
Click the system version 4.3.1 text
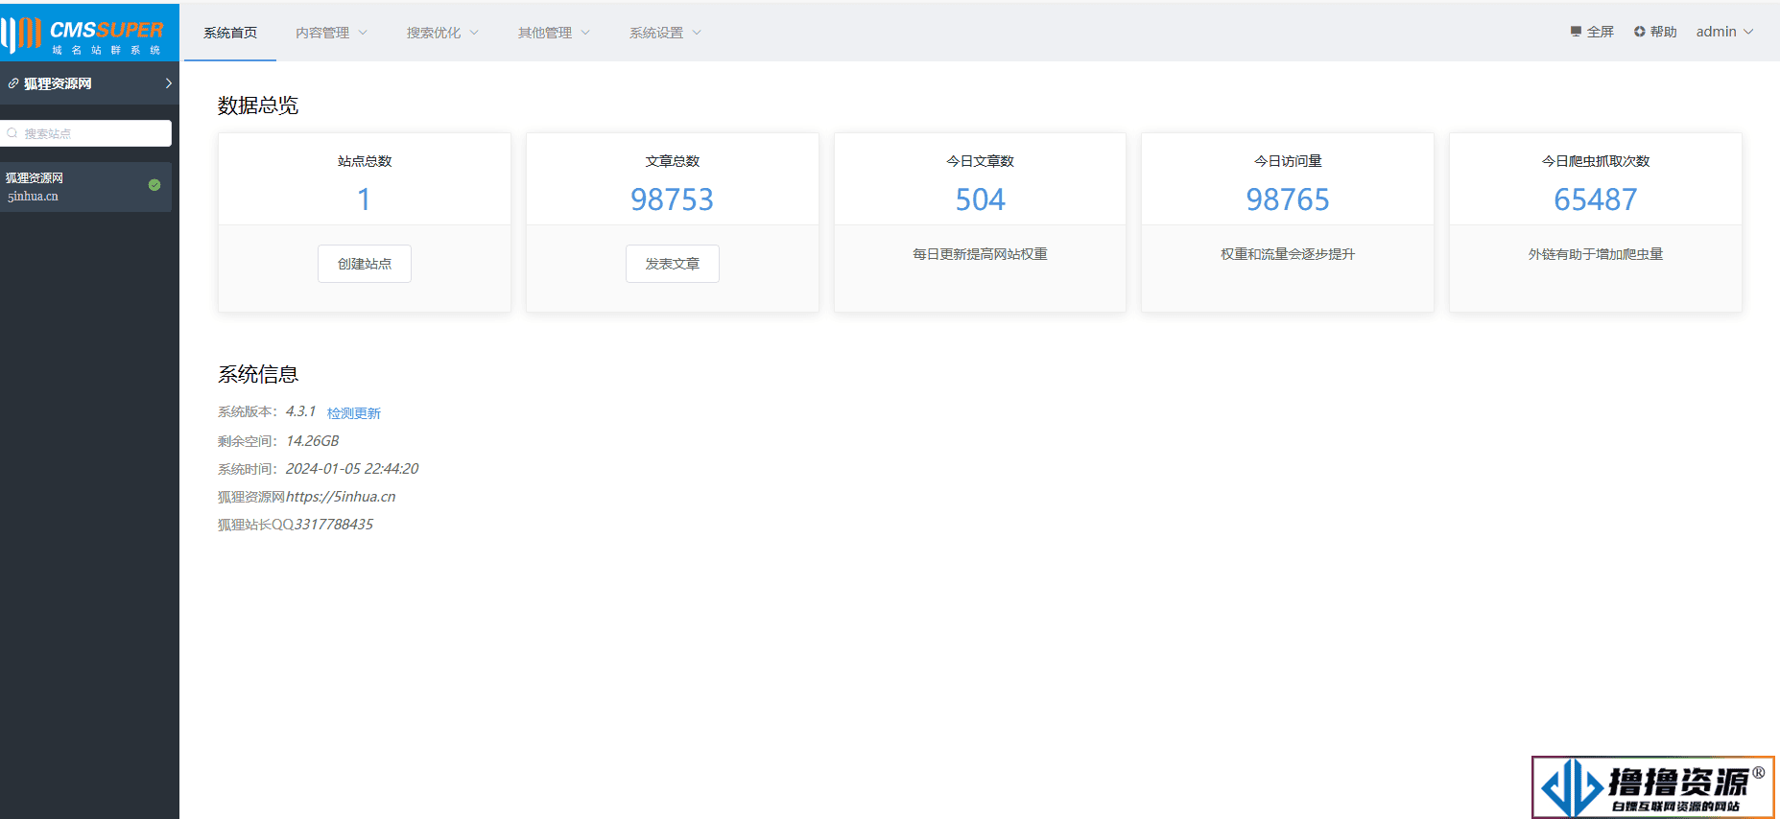pyautogui.click(x=300, y=411)
